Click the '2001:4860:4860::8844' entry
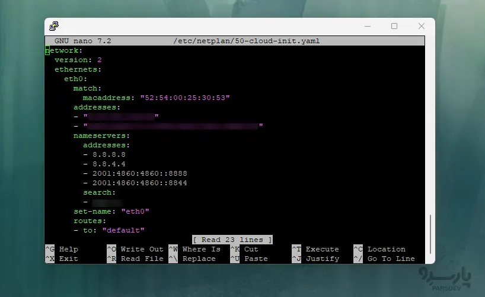 pyautogui.click(x=140, y=183)
